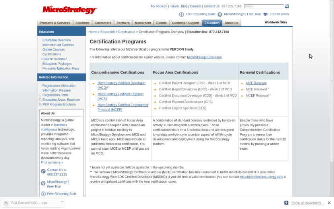The image size is (334, 209).
Task: Expand the Education Srvcs. Brochure item
Action: click(40, 100)
